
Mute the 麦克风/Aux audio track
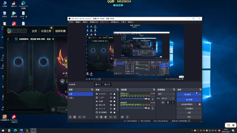(x=149, y=99)
